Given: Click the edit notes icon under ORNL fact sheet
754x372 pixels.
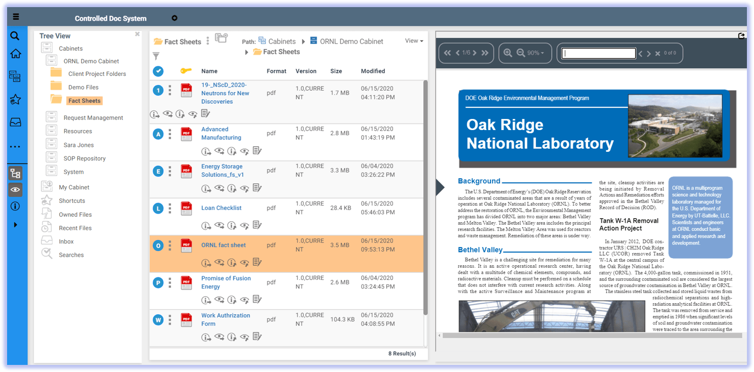Looking at the screenshot, I should point(257,262).
